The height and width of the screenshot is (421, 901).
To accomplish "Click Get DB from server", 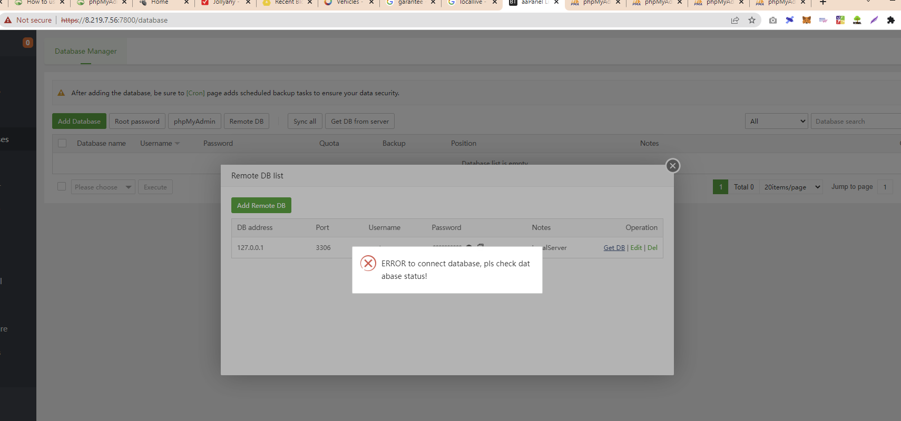I will (360, 121).
